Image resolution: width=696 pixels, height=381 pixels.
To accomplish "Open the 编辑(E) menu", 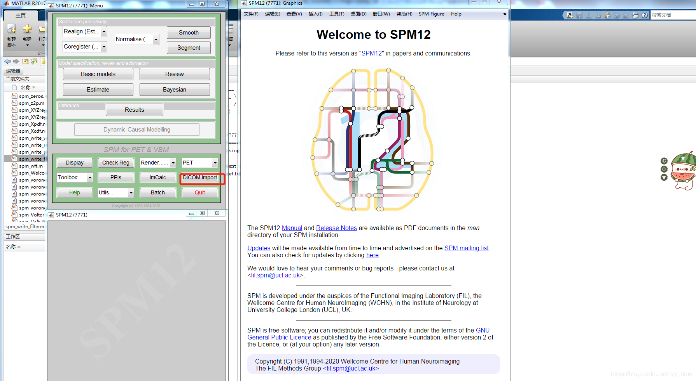I will click(273, 14).
